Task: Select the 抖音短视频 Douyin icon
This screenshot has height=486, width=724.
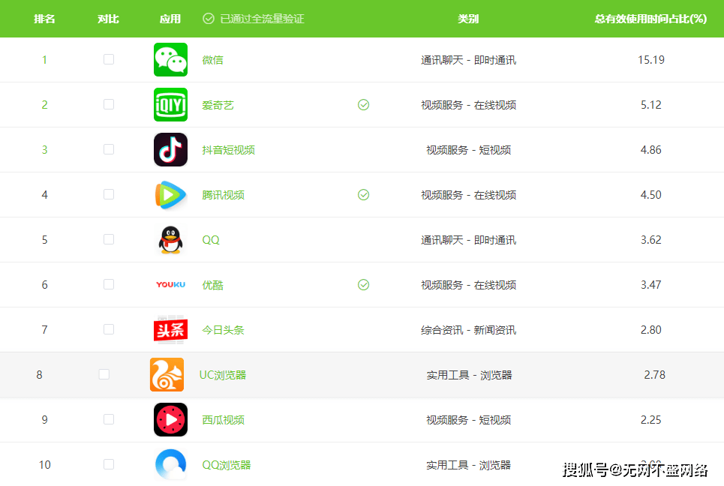Action: pos(170,149)
